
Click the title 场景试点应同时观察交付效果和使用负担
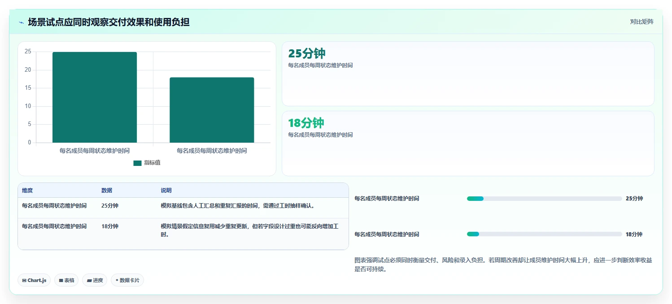(109, 22)
